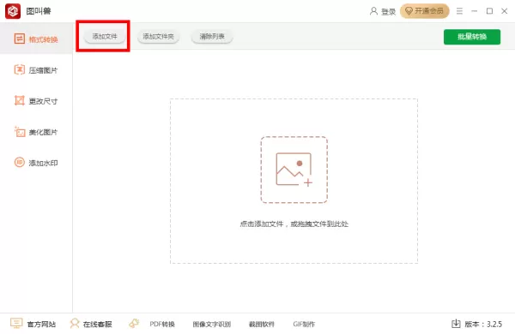Go to 添加水印 section
The image size is (515, 334).
coord(36,163)
